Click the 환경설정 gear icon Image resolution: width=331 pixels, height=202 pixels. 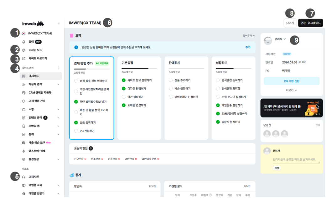24,159
